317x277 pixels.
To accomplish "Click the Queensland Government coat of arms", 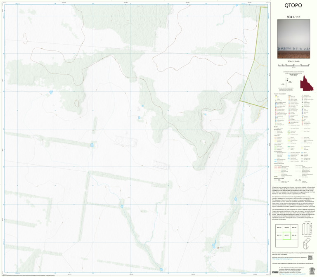I will pos(312,270).
